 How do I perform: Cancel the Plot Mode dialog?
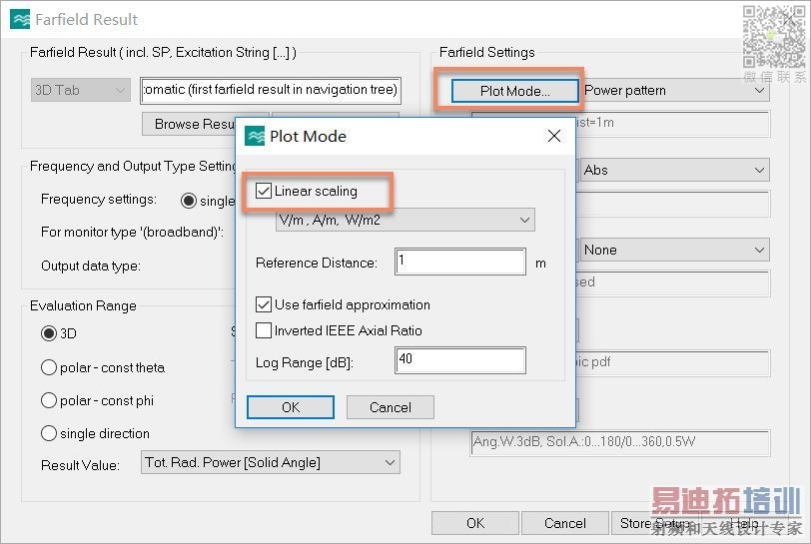390,407
